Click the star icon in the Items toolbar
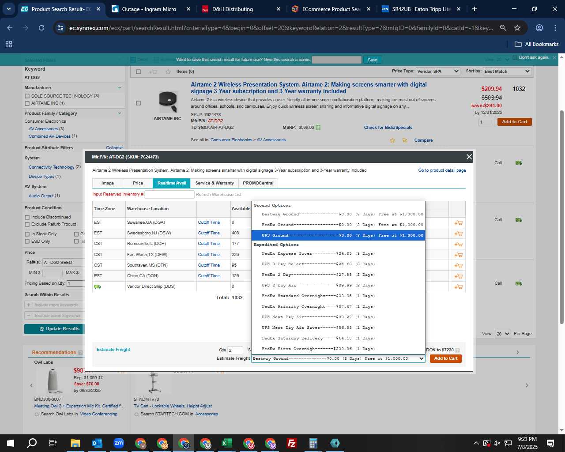The image size is (565, 452). [168, 72]
